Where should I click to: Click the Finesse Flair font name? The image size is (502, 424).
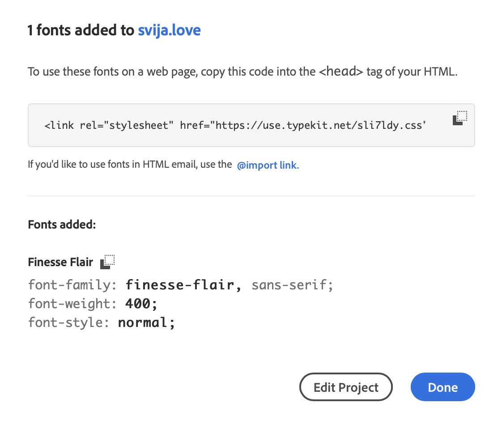[60, 262]
